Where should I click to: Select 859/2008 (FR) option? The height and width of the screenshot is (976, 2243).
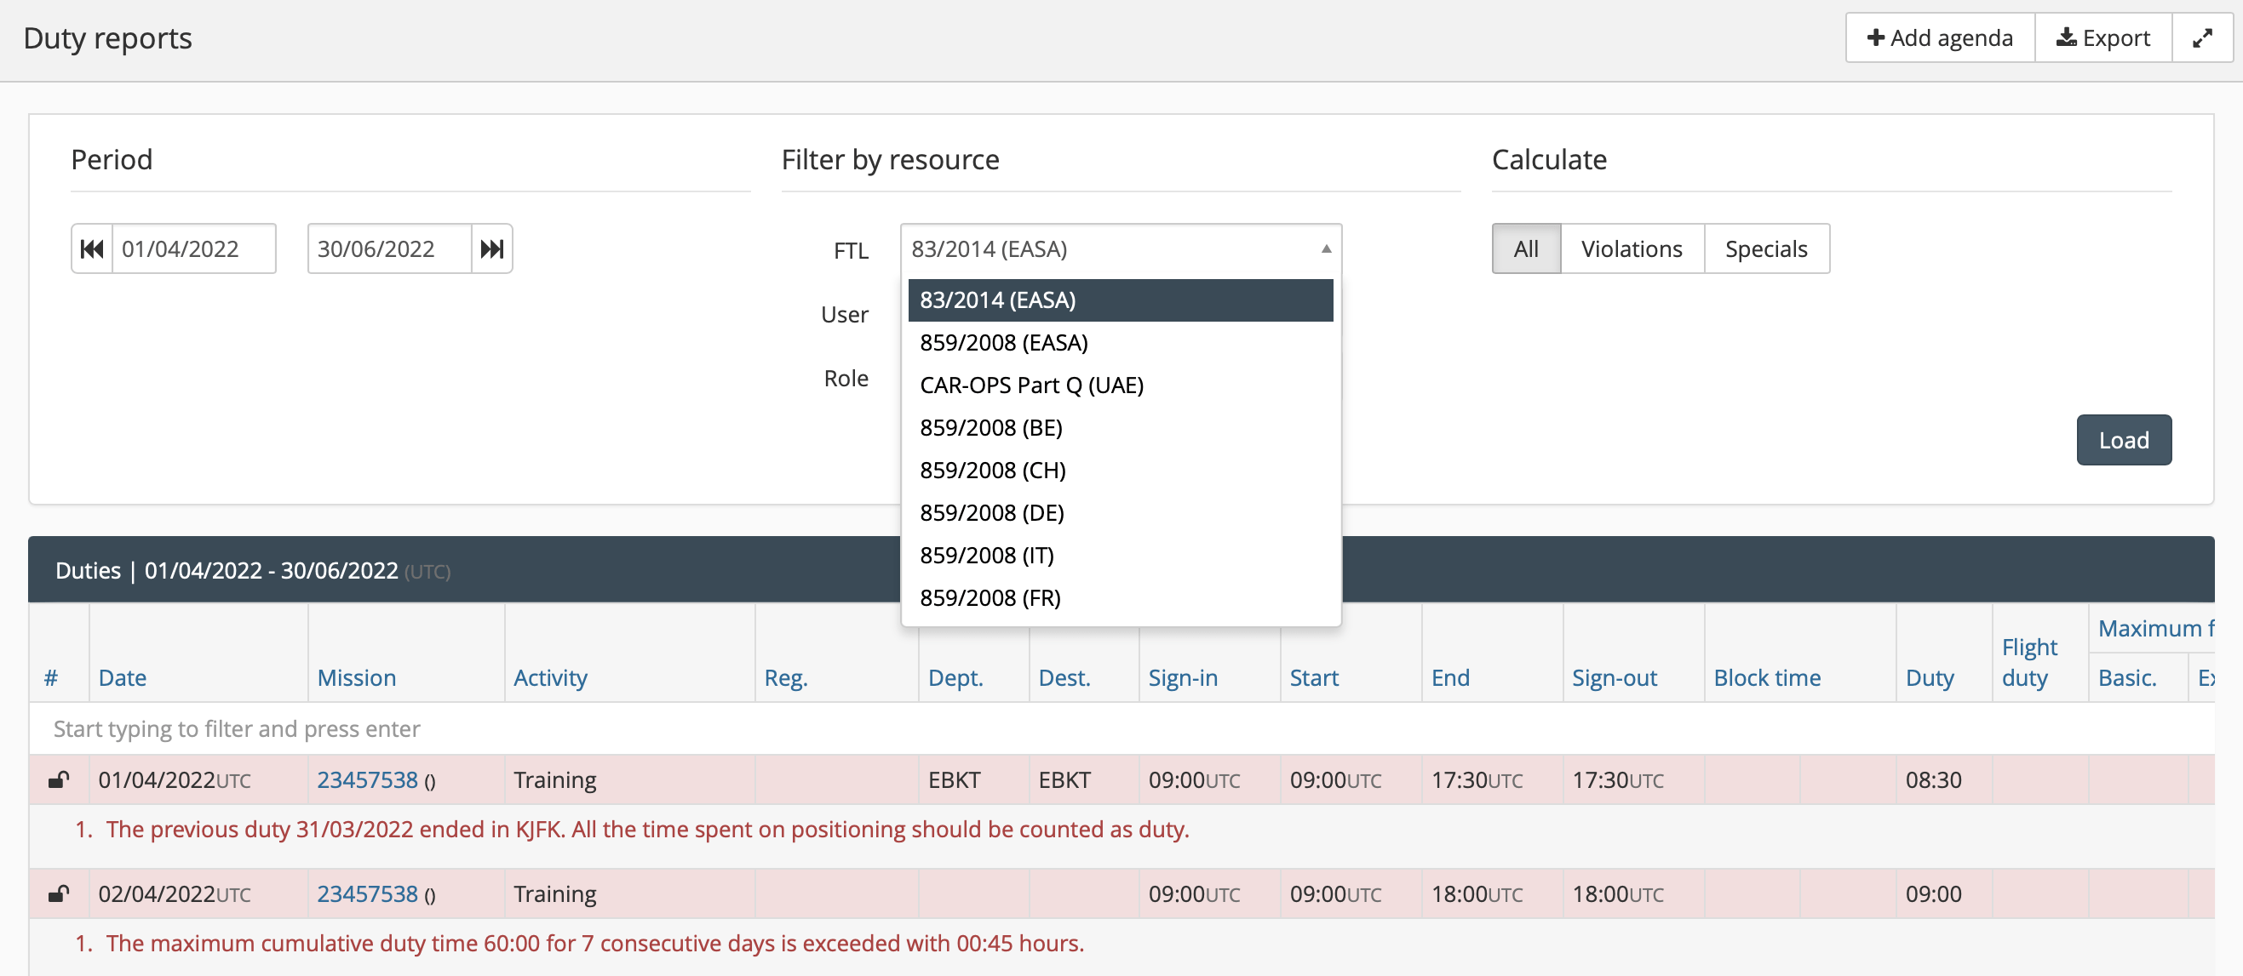click(1121, 598)
